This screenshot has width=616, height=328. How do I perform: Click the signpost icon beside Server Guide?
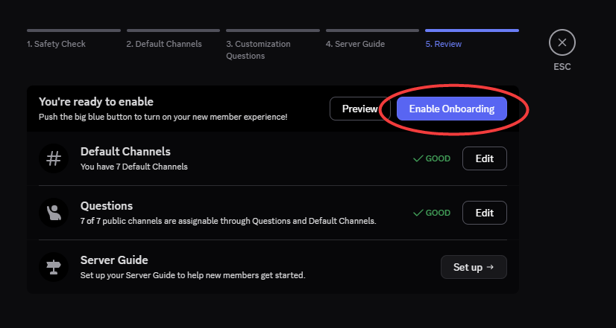(54, 267)
